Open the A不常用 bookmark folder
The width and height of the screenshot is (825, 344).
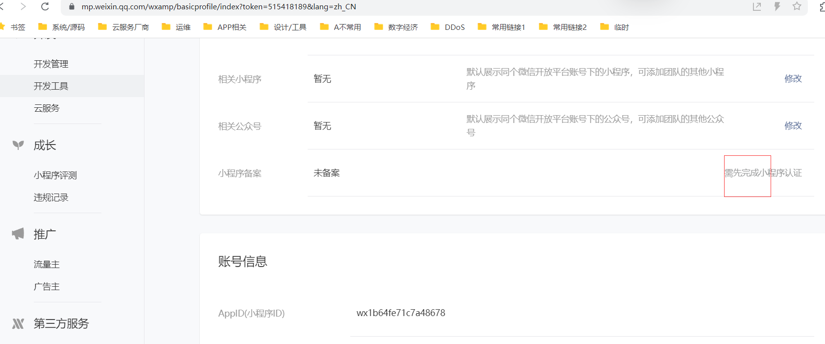pos(340,27)
